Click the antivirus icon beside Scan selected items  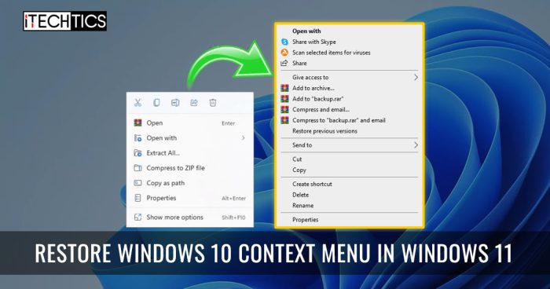(x=284, y=53)
